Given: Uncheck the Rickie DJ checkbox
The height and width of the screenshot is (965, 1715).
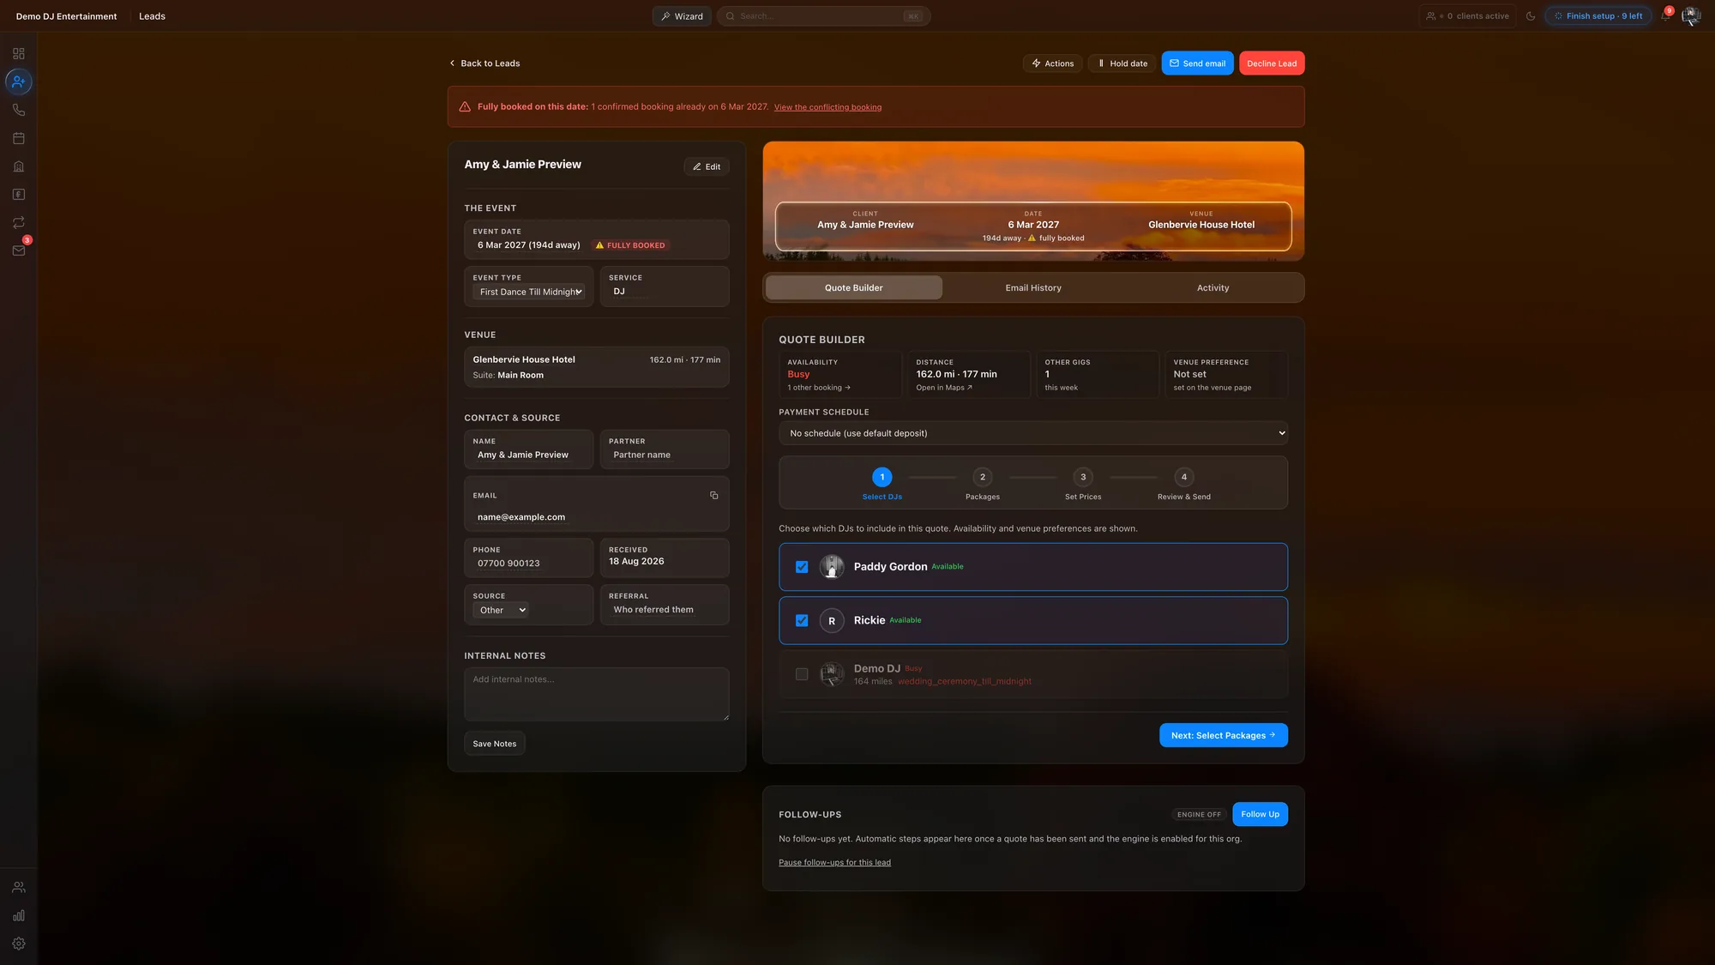Looking at the screenshot, I should tap(802, 620).
